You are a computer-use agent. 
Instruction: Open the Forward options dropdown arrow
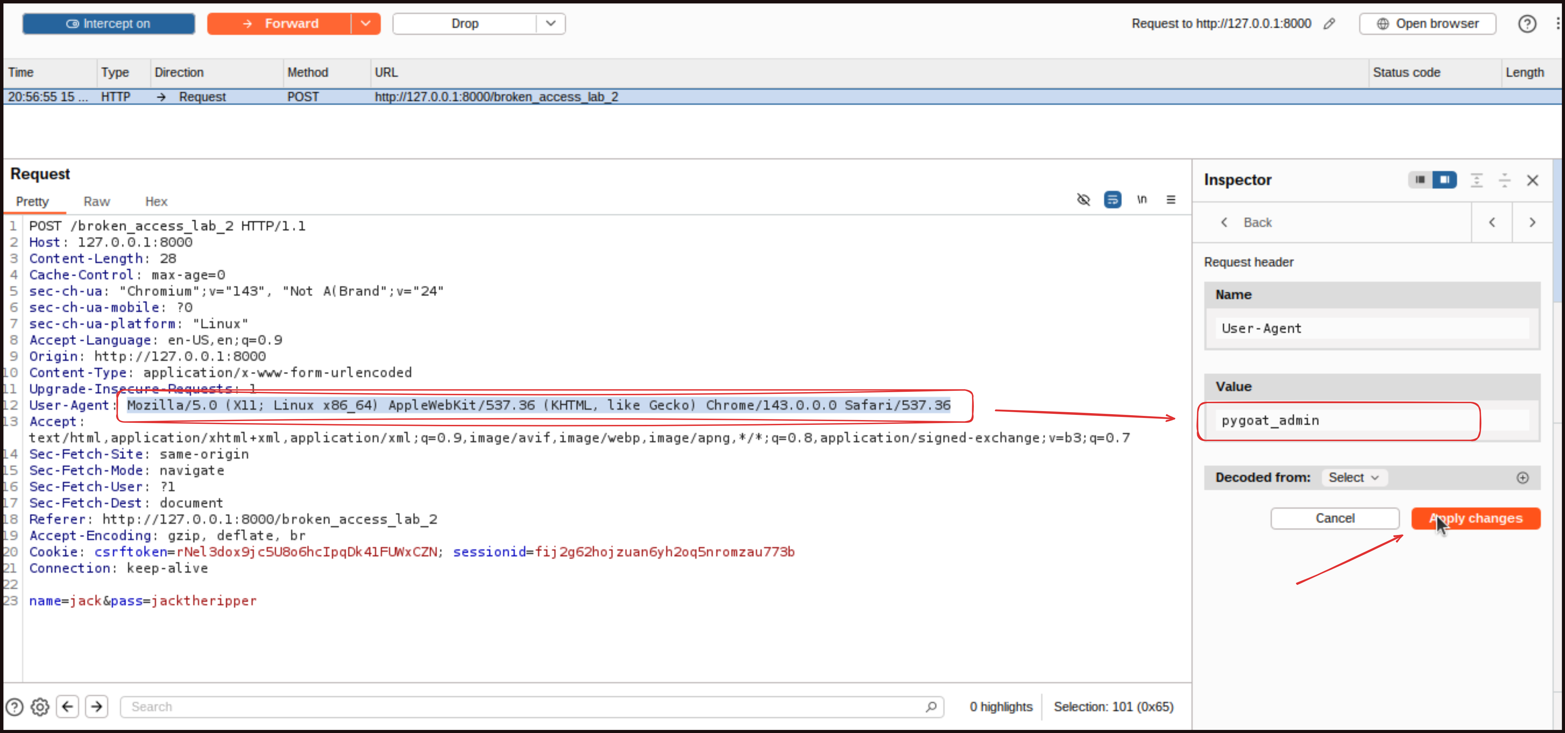[366, 24]
